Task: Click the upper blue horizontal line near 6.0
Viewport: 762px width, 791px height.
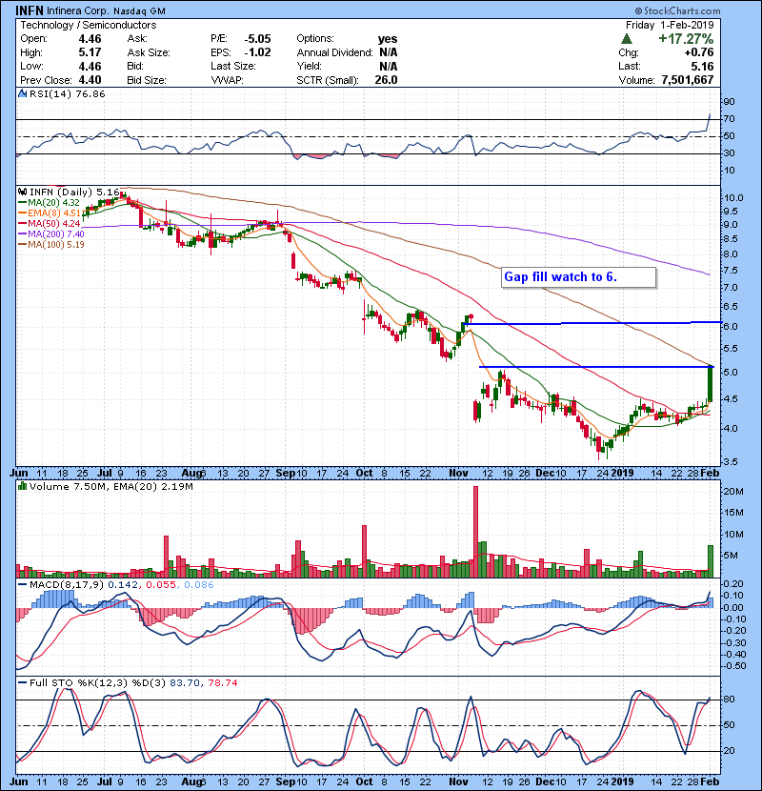Action: tap(592, 323)
